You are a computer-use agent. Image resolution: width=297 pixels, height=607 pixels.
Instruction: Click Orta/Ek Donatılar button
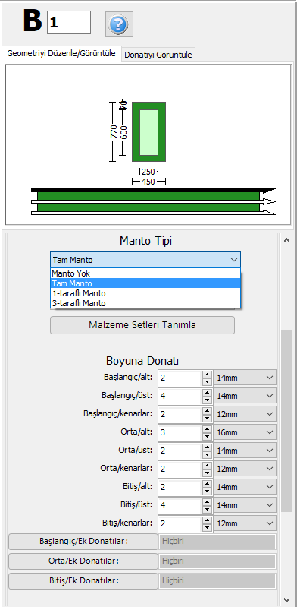83,561
